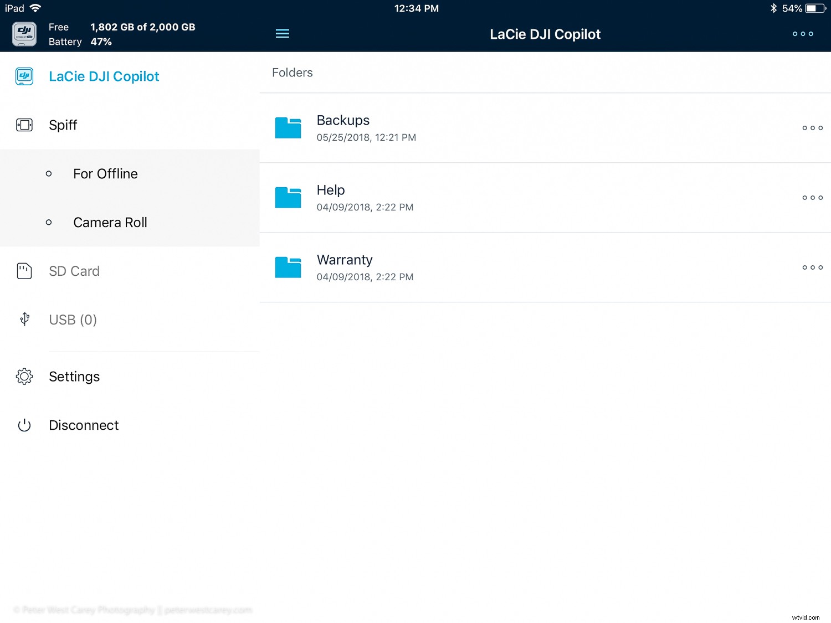Open Help folder options menu
This screenshot has height=623, width=831.
pyautogui.click(x=812, y=197)
